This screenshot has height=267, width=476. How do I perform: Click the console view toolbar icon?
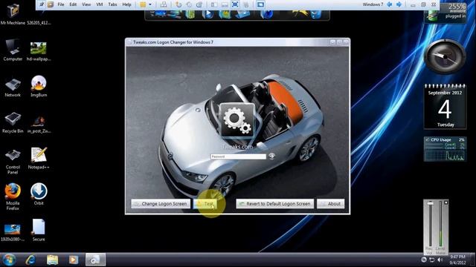[261, 4]
